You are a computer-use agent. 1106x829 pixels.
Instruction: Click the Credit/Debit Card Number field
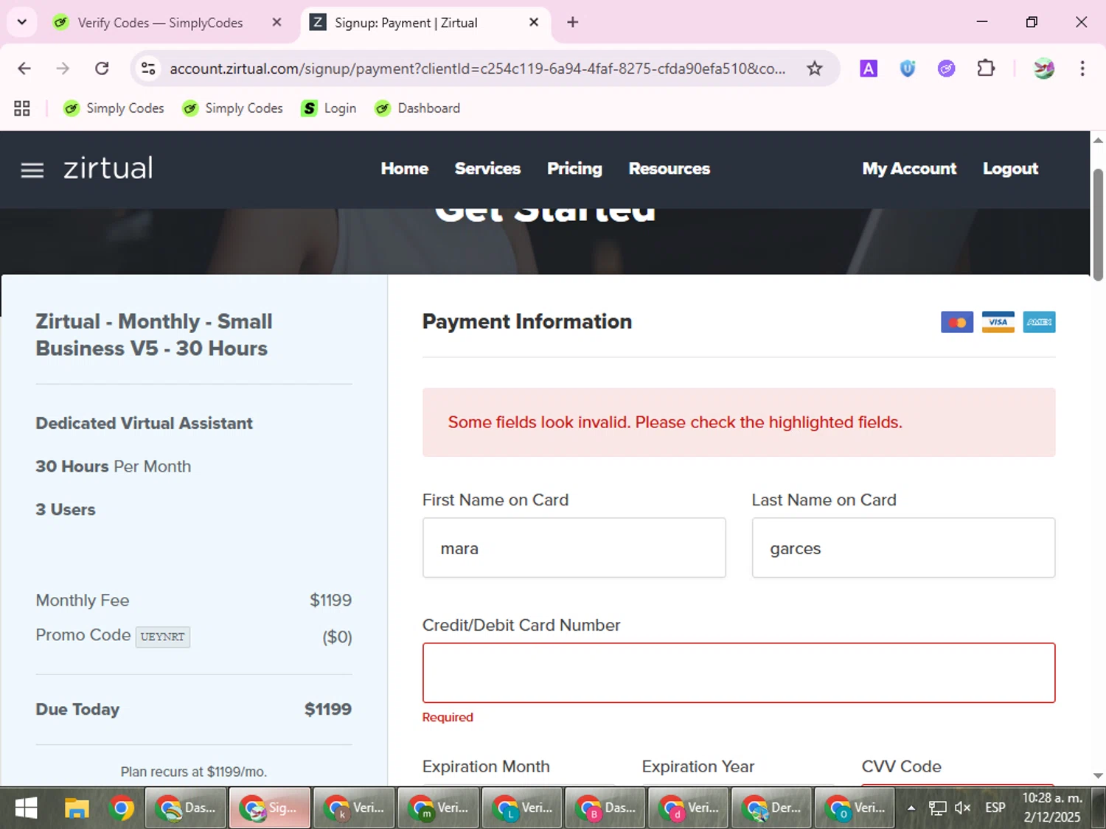click(738, 673)
